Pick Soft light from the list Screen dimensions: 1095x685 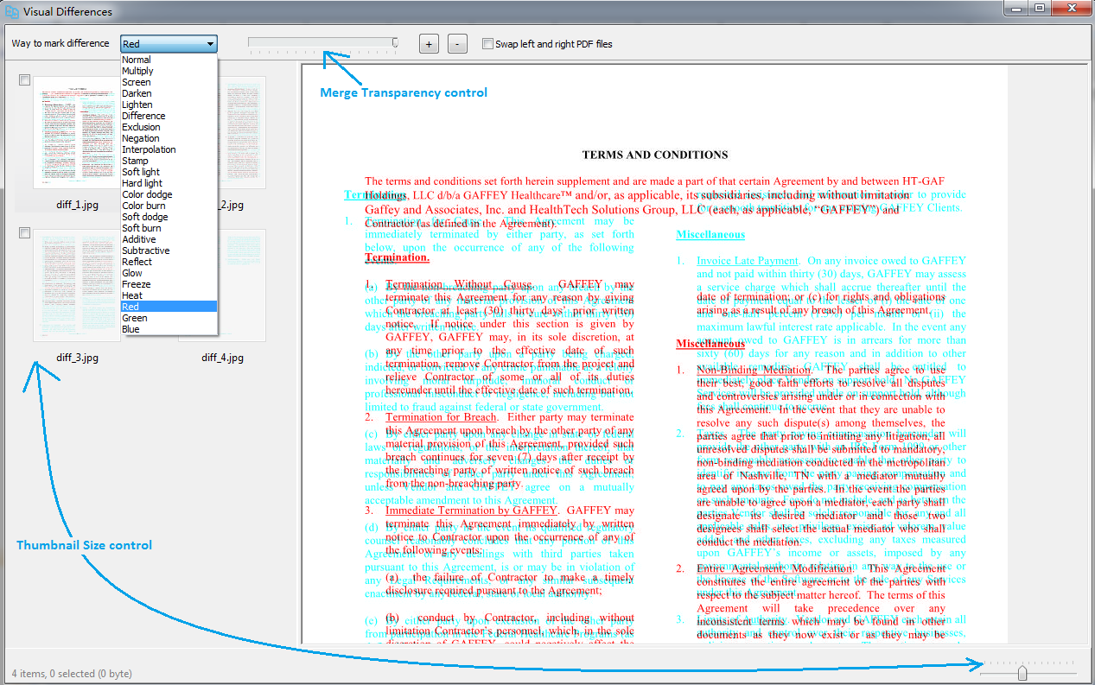point(169,172)
